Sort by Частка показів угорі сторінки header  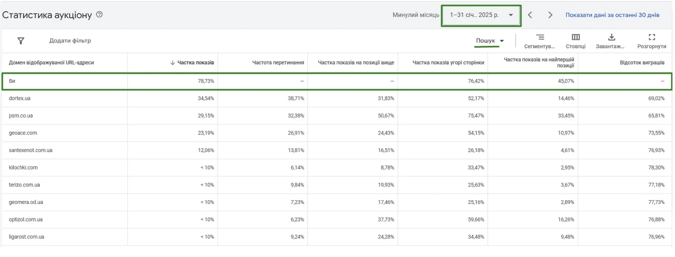[448, 63]
